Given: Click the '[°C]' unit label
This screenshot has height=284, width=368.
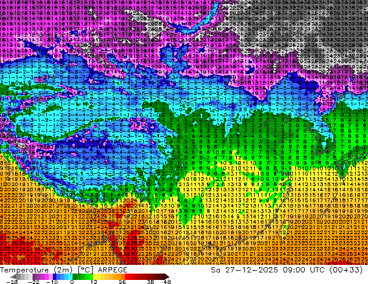Looking at the screenshot, I should tap(86, 270).
